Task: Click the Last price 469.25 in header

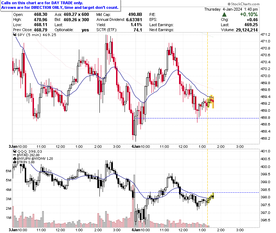Action: [x=251, y=25]
